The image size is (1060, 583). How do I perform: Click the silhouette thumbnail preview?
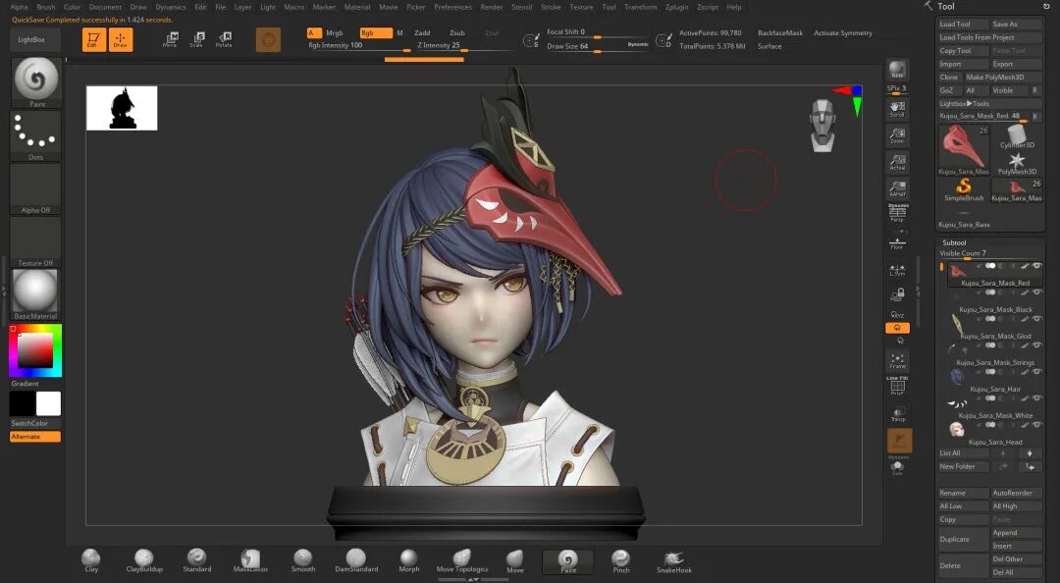pos(122,108)
